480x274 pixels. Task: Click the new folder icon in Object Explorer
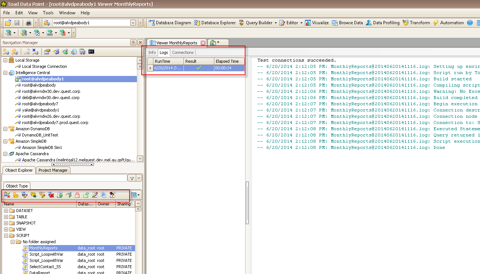pos(16,195)
